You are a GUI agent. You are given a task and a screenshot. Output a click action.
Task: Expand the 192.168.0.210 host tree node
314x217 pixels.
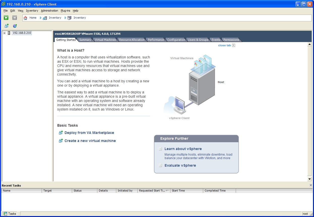(4, 33)
